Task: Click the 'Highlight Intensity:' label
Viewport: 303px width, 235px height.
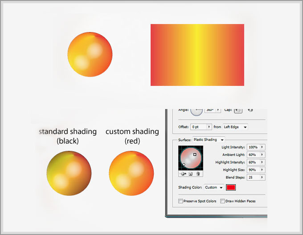Action: tap(230, 162)
